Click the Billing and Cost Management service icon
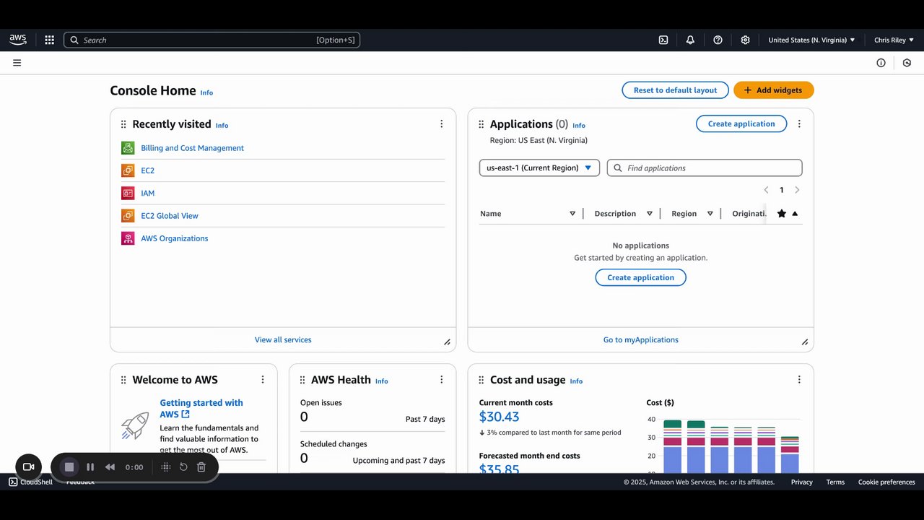Image resolution: width=924 pixels, height=520 pixels. coord(128,148)
